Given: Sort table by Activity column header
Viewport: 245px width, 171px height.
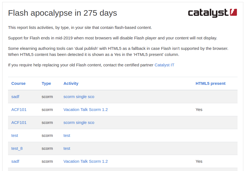Looking at the screenshot, I should 71,83.
